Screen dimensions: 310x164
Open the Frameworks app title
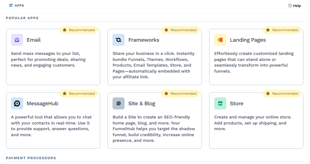point(144,40)
